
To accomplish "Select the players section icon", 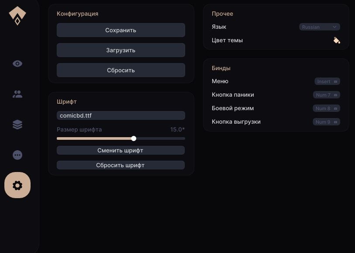I will (x=17, y=94).
